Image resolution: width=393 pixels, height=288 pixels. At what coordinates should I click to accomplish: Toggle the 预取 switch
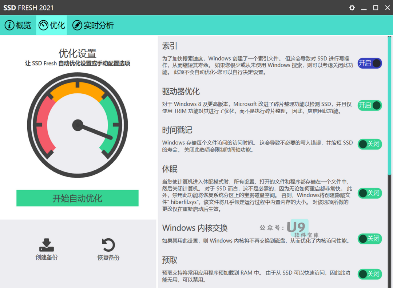click(x=370, y=274)
